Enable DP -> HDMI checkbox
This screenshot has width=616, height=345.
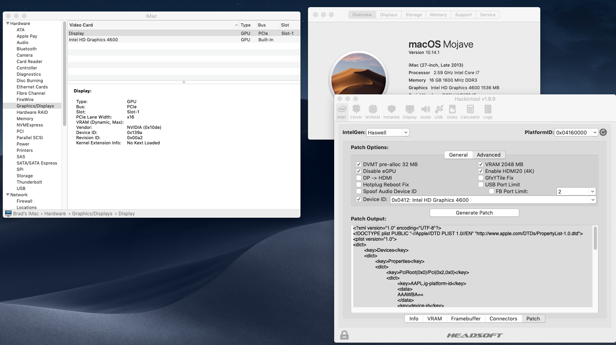358,178
